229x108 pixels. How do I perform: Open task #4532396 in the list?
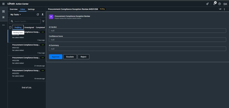click(x=27, y=62)
